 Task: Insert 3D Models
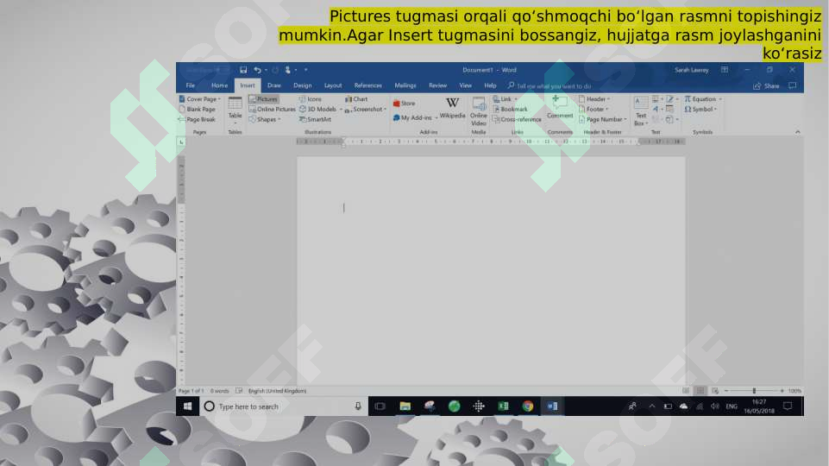coord(320,109)
